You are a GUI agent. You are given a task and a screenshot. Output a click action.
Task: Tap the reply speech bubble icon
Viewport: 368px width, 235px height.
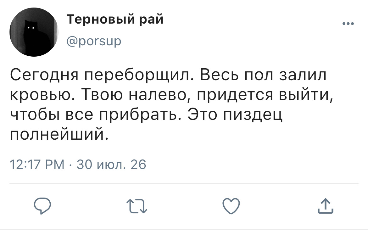click(x=42, y=206)
